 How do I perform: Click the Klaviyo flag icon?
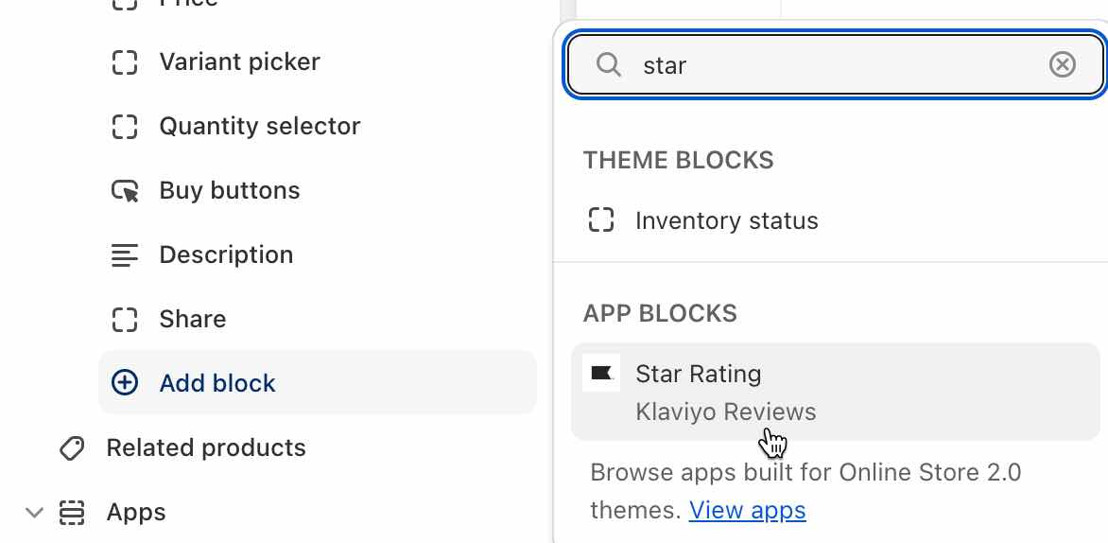tap(601, 374)
